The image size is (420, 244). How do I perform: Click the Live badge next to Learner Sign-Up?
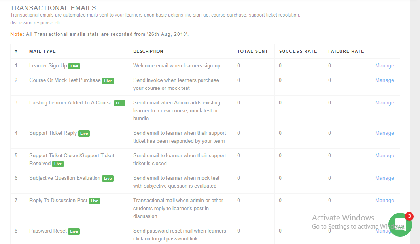click(x=74, y=66)
